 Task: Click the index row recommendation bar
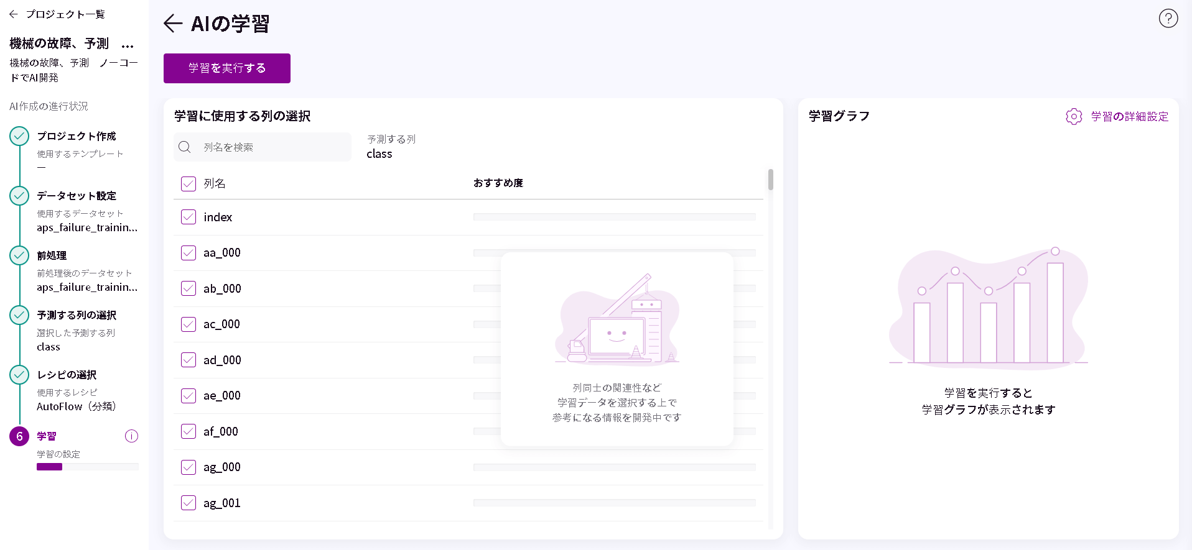[x=615, y=217]
